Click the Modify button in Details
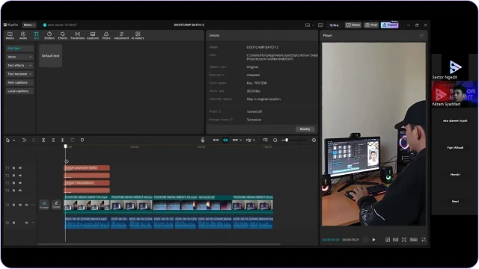 pyautogui.click(x=305, y=129)
